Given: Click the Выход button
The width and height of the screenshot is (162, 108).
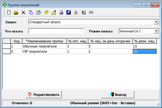Looking at the screenshot, I should click(x=118, y=94).
